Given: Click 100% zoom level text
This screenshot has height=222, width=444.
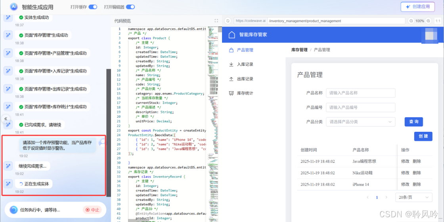Looking at the screenshot, I should coord(420,21).
